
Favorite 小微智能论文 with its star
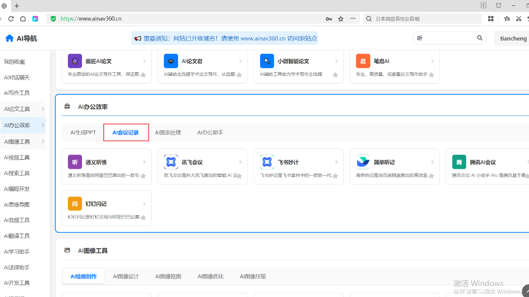335,75
